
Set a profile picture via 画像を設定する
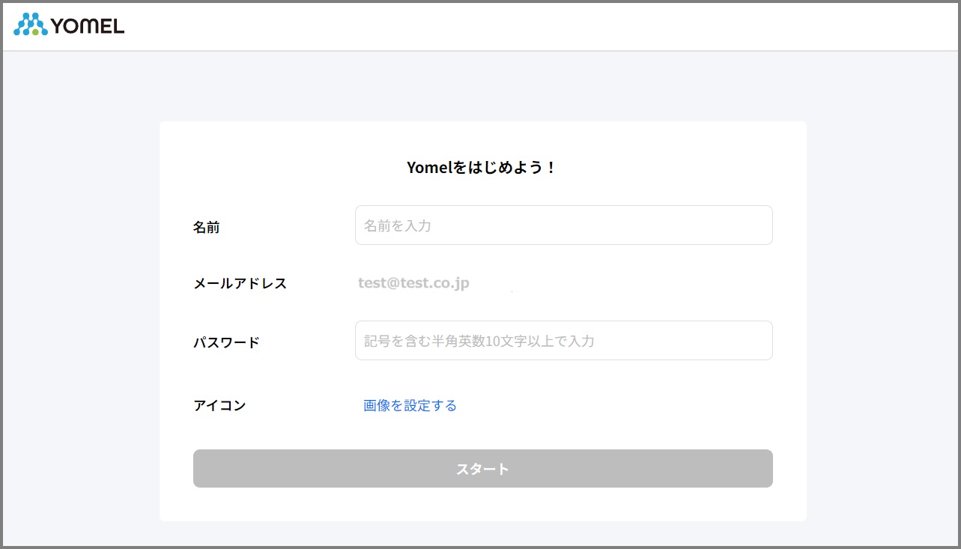(410, 405)
